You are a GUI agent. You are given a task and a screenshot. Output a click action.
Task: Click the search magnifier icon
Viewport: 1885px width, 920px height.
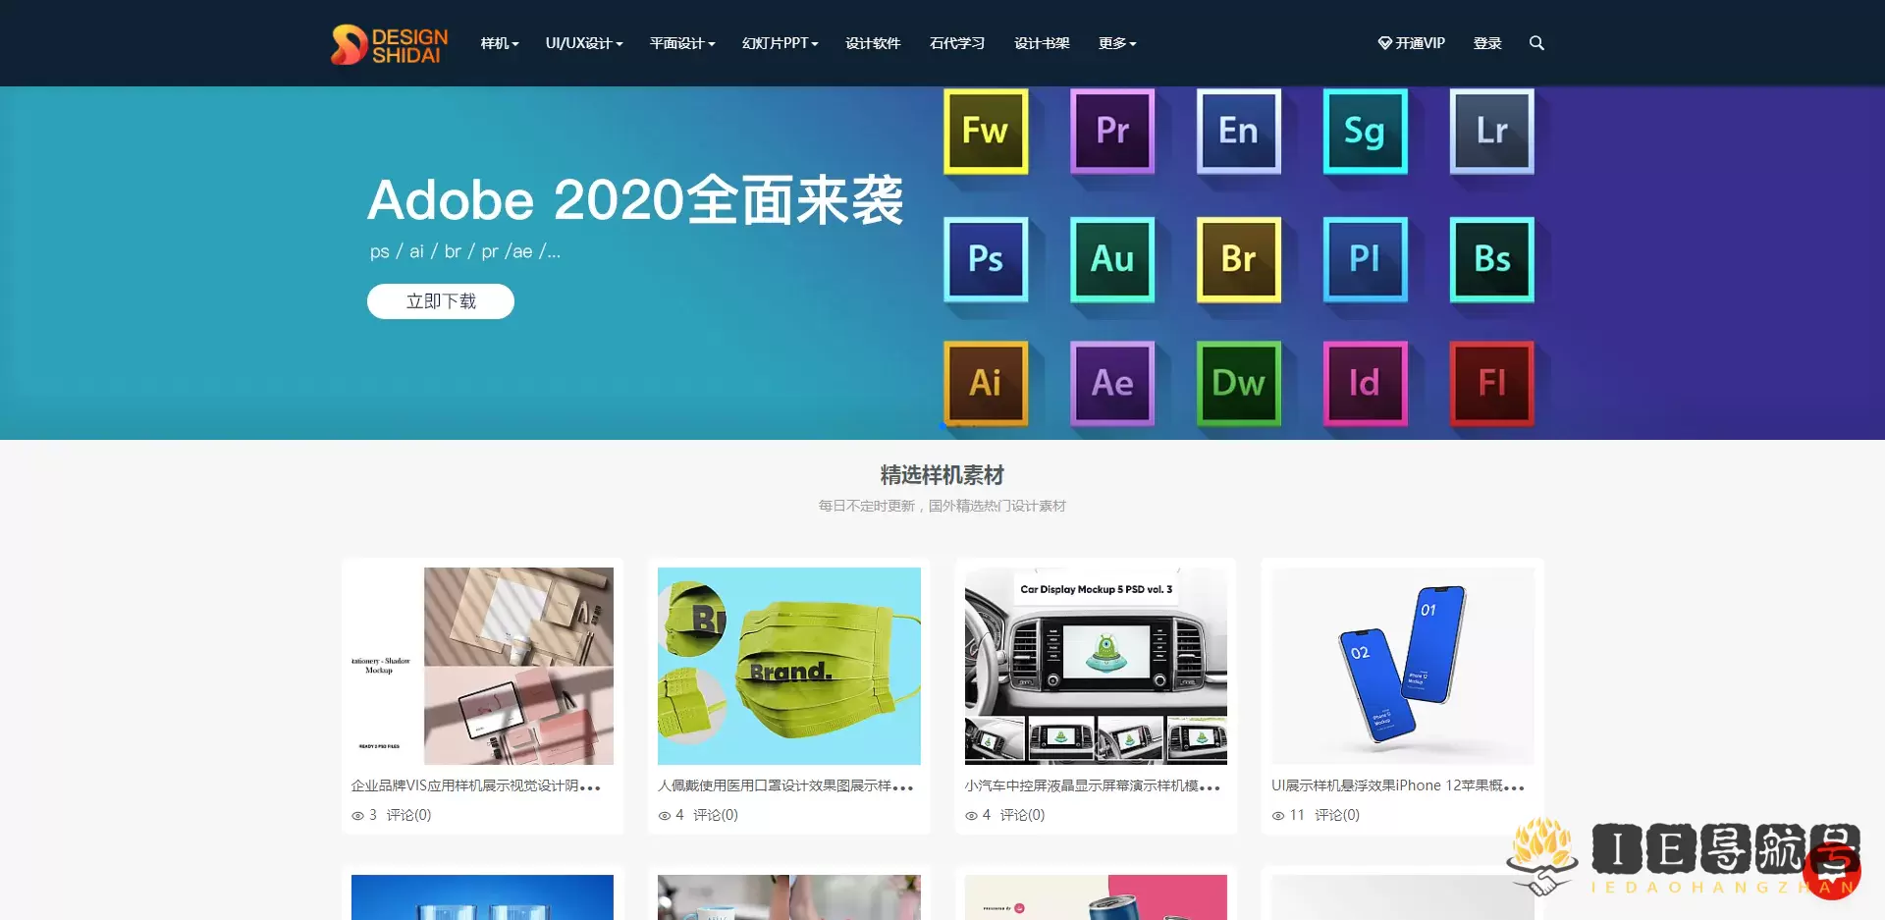1536,43
